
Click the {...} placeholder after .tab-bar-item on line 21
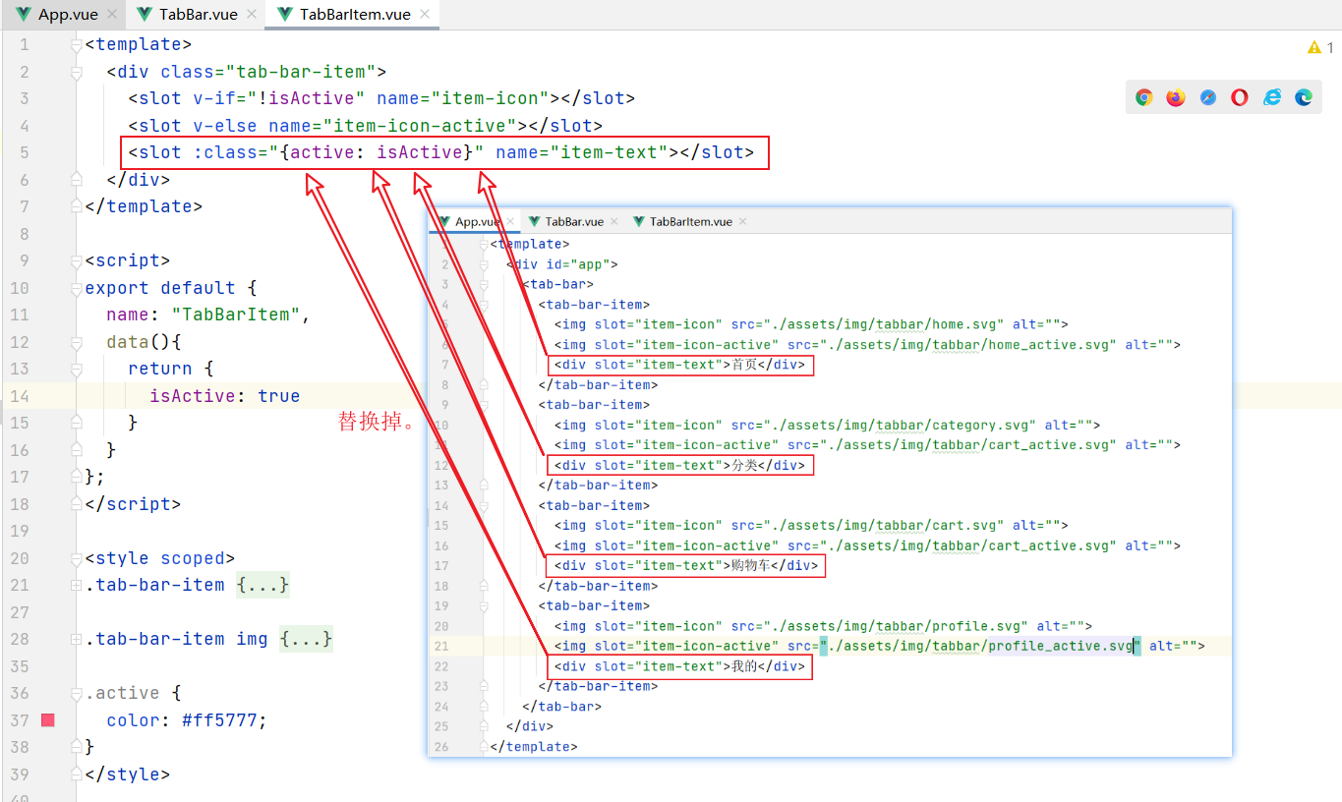(x=263, y=585)
